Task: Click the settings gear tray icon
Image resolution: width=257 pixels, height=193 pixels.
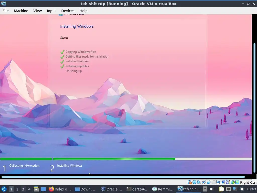Action: tap(242, 189)
